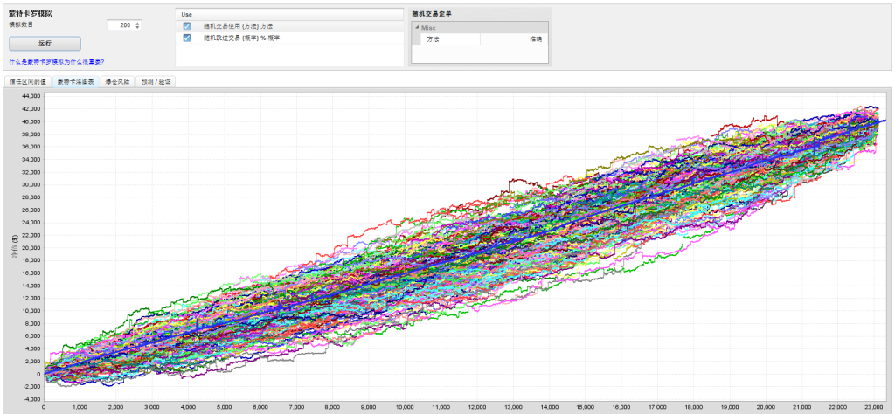Select the 方法 property name cell
895x414 pixels.
[x=450, y=39]
